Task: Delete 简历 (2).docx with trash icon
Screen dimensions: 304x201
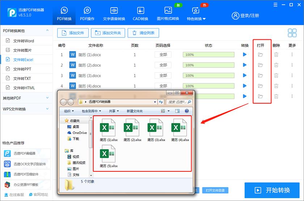Action: coord(276,65)
